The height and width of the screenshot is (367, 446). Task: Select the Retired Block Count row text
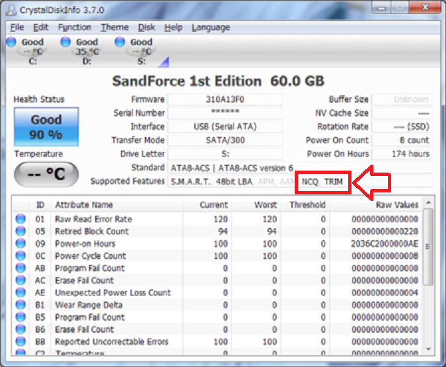pos(92,231)
